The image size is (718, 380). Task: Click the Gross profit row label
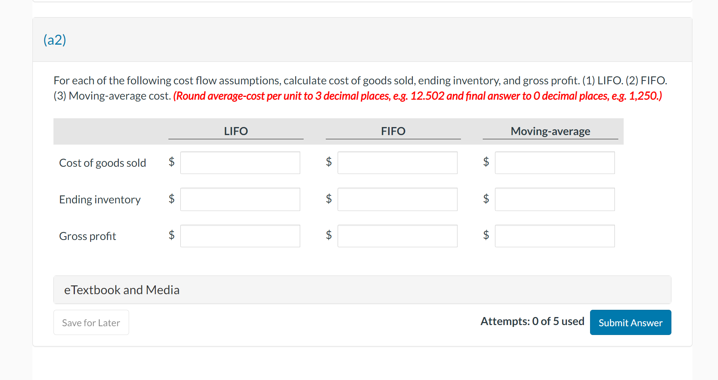87,236
